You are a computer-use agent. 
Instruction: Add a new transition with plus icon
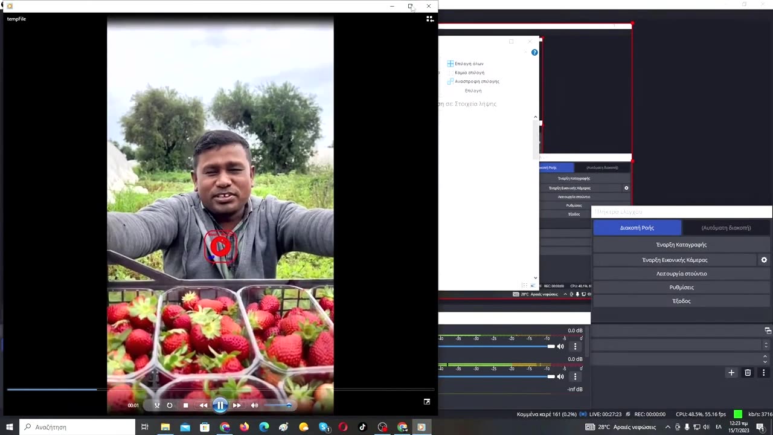click(x=731, y=373)
